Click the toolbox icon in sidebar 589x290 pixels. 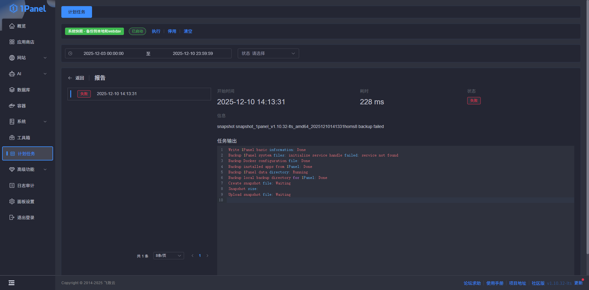[x=12, y=138]
